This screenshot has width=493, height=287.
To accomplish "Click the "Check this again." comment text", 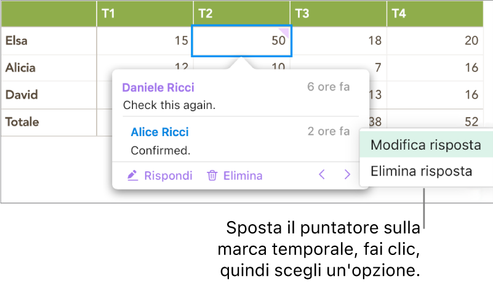I will pyautogui.click(x=169, y=105).
